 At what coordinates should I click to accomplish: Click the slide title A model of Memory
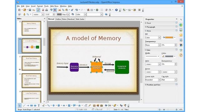pyautogui.click(x=93, y=38)
